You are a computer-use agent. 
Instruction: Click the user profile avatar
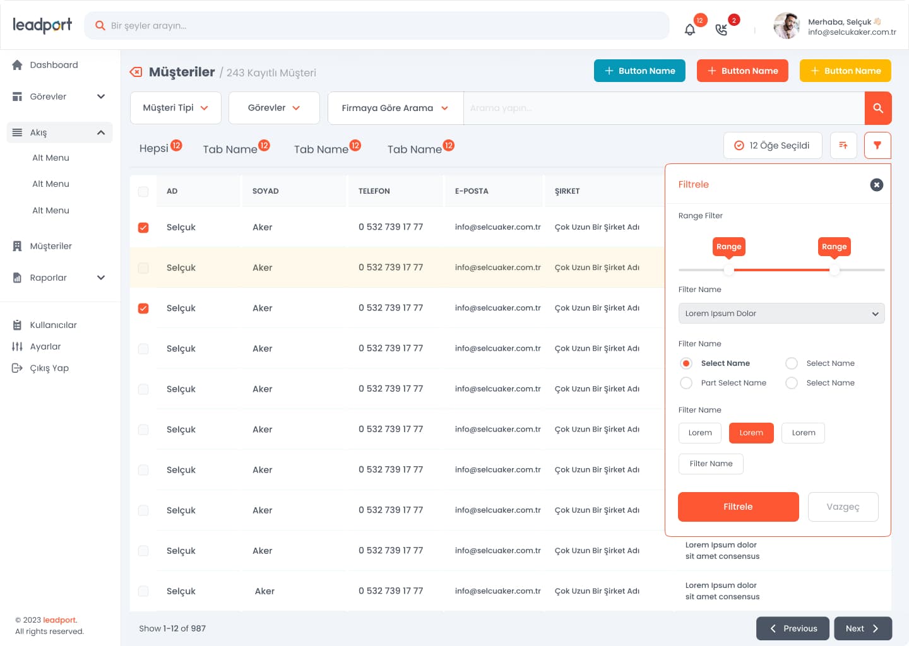pos(787,26)
